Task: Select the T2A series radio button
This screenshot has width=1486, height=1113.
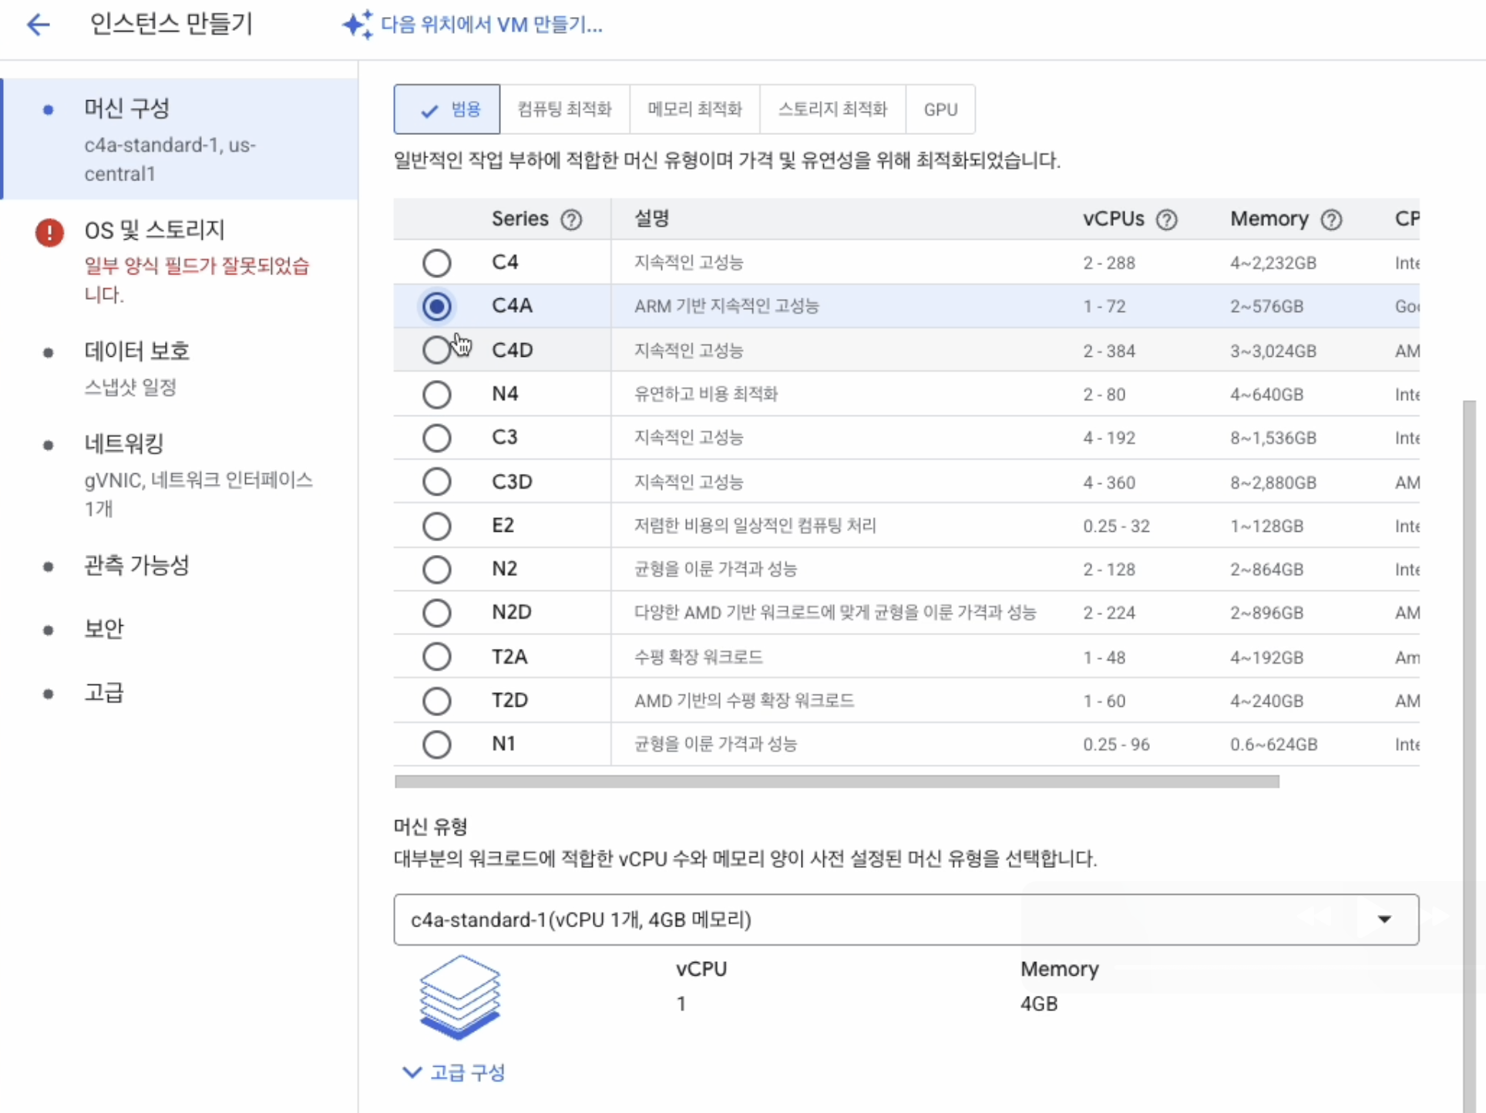Action: (436, 657)
